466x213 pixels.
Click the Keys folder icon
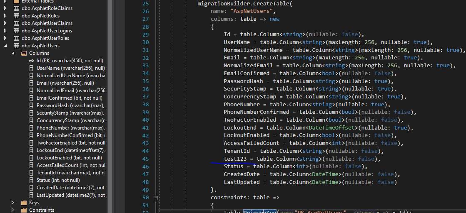click(x=24, y=203)
